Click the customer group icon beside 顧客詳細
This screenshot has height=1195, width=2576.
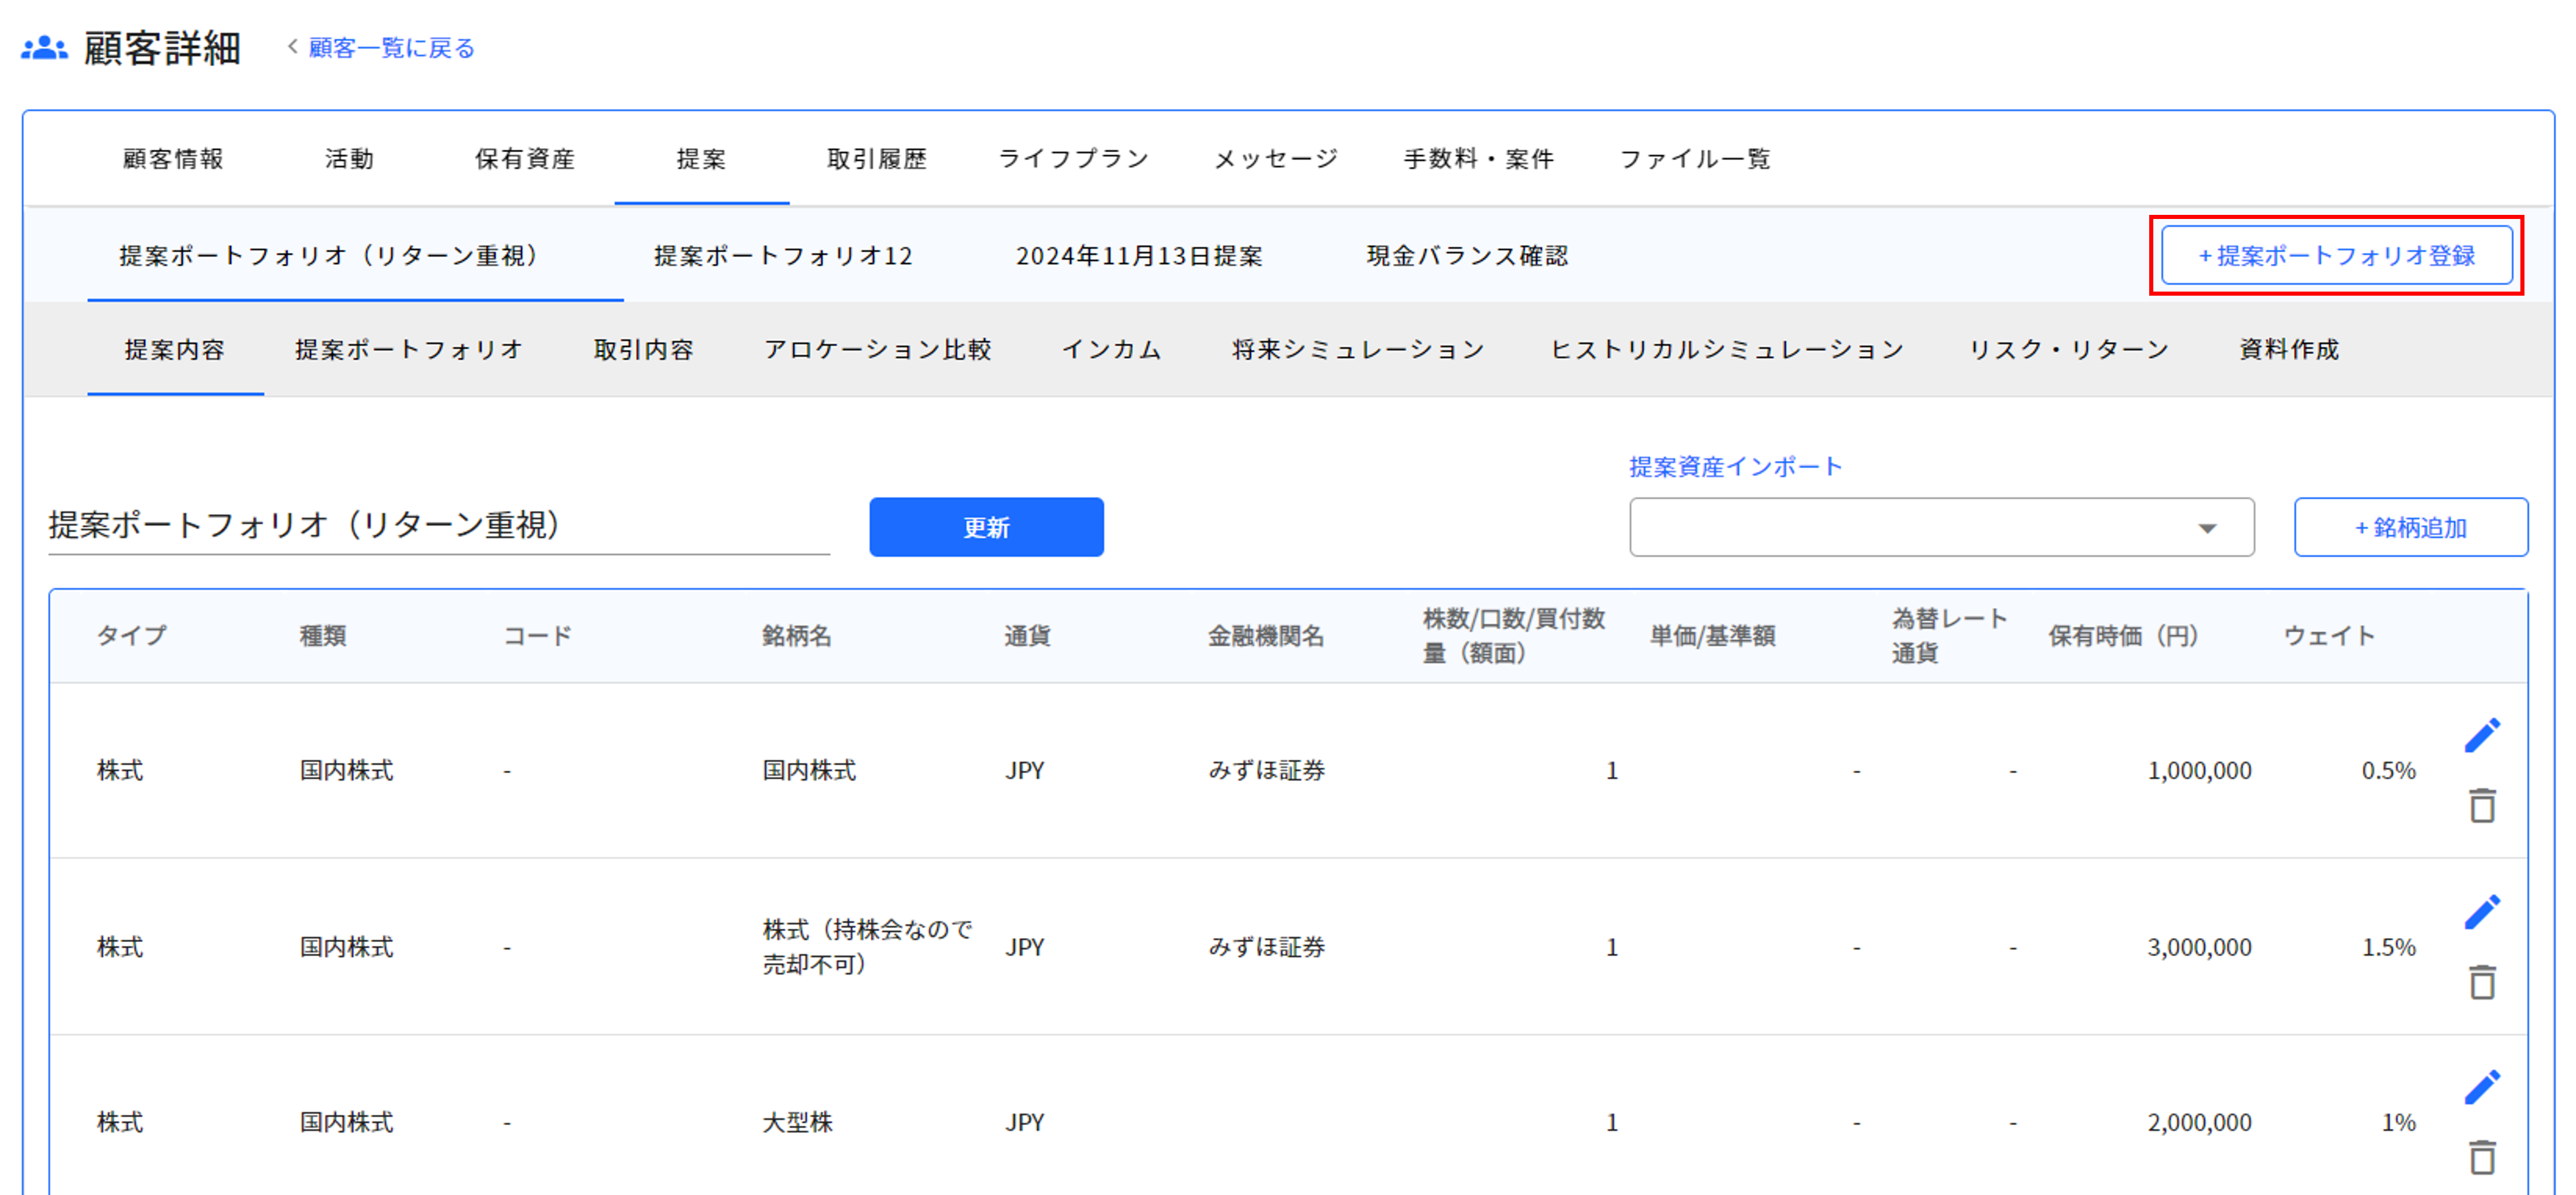point(44,48)
